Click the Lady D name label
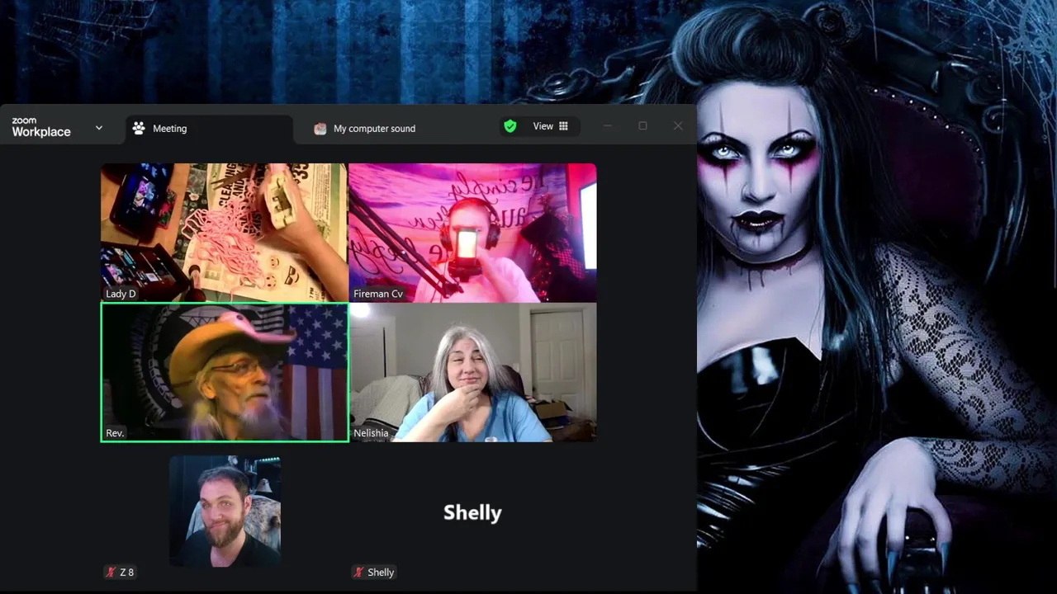1057x594 pixels. click(121, 294)
